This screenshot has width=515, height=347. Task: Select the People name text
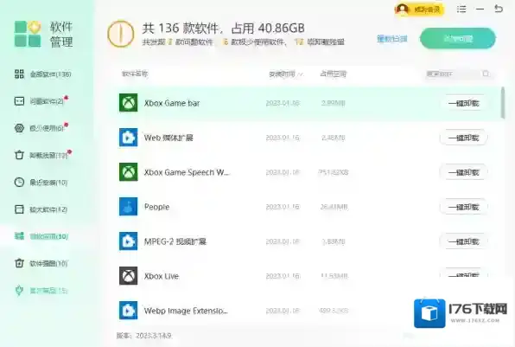coord(156,207)
